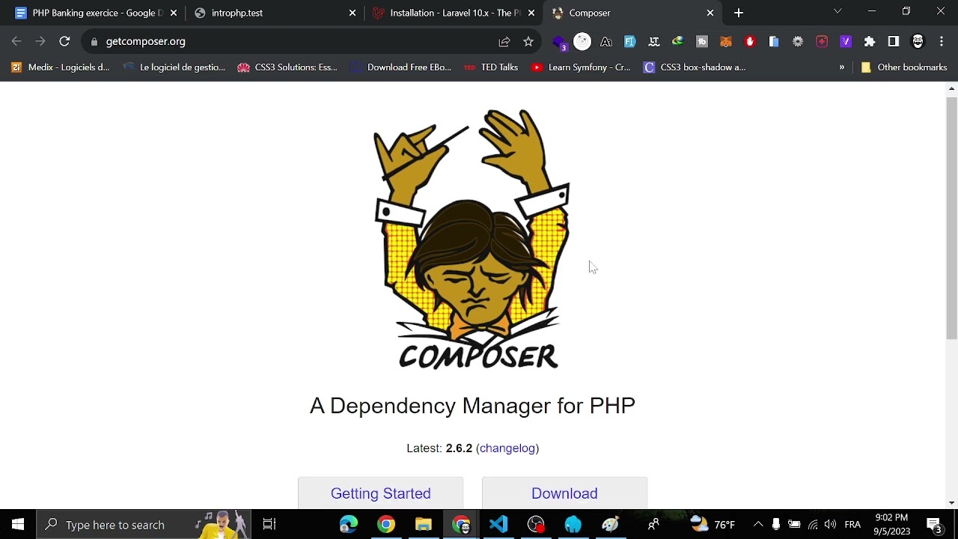
Task: Open the volume control in system tray
Action: pos(830,525)
